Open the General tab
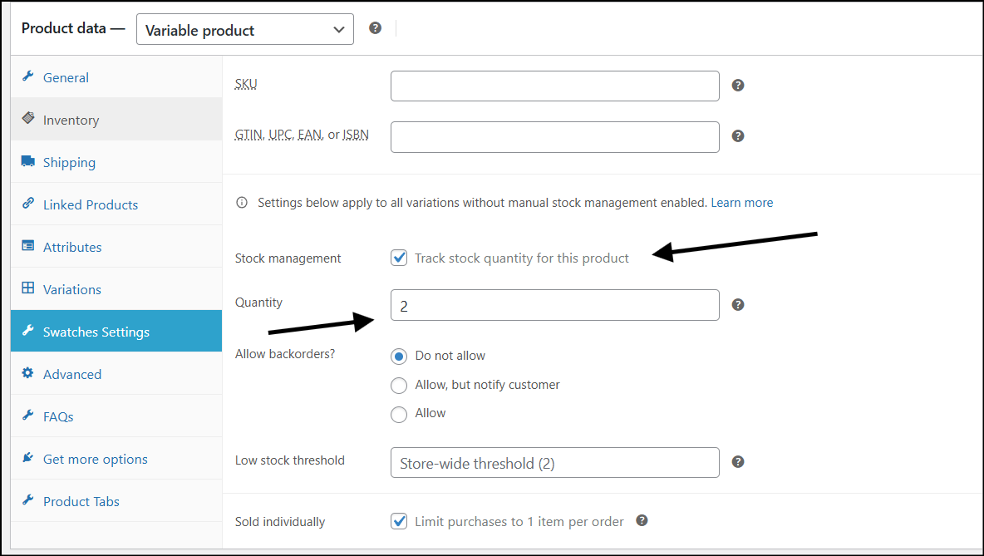Image resolution: width=984 pixels, height=556 pixels. tap(116, 77)
